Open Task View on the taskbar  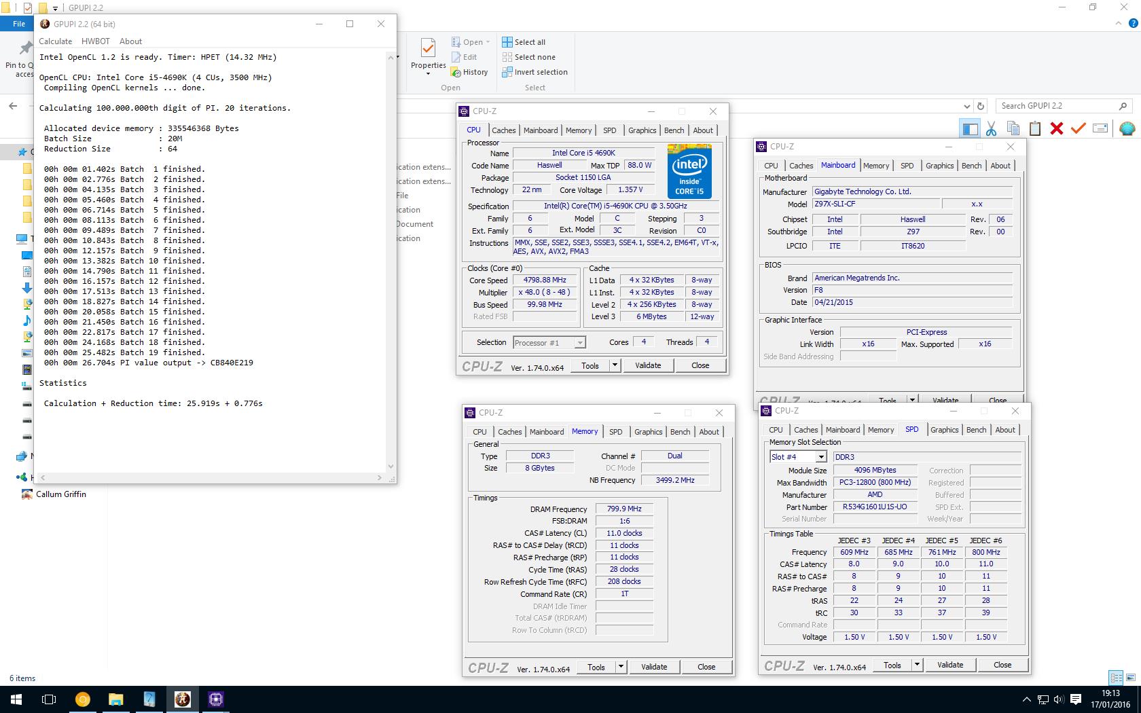coord(49,699)
